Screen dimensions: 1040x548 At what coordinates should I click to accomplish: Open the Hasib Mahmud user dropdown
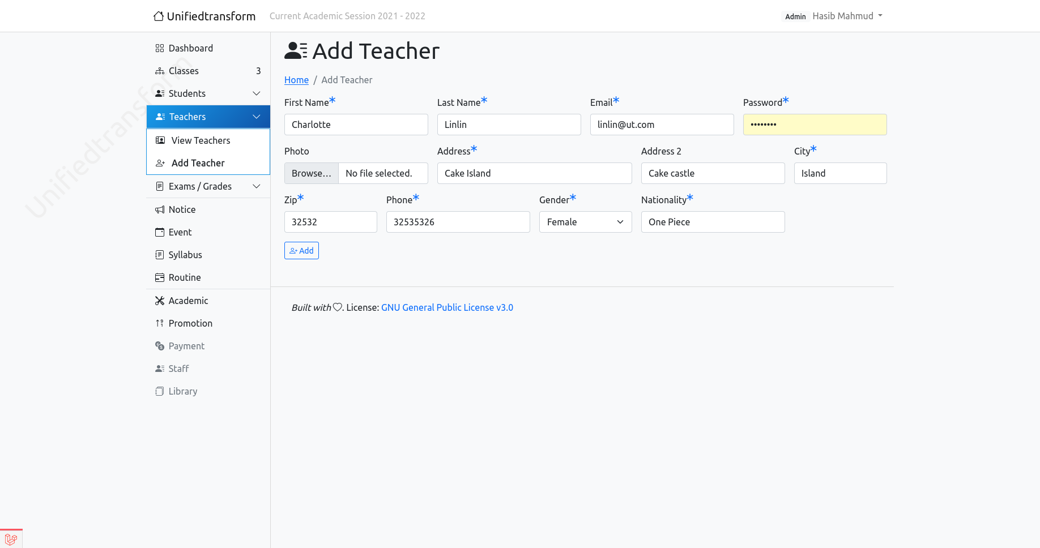point(847,16)
